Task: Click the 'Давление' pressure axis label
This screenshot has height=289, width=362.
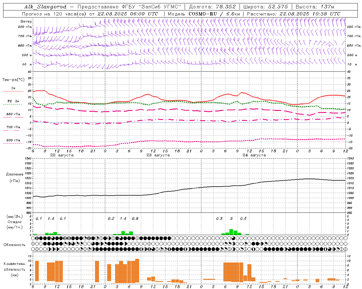Action: coord(15,174)
